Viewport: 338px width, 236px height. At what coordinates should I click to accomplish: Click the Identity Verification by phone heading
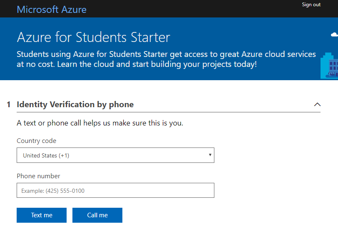point(75,105)
